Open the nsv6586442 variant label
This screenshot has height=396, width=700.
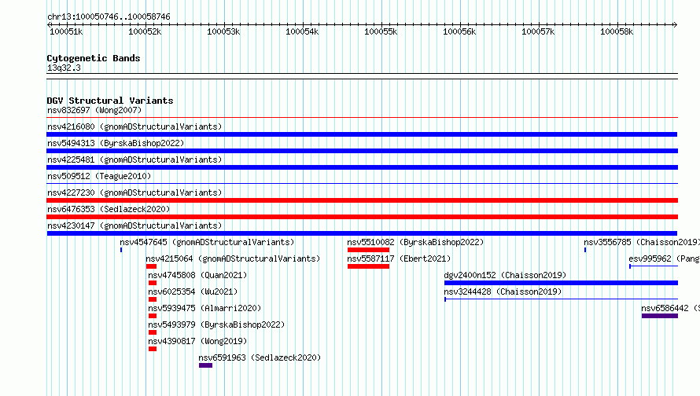(670, 308)
